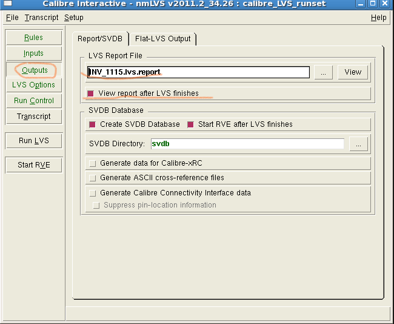Screen dimensions: 394x324
Task: Click the LVS Report File field
Action: click(198, 72)
